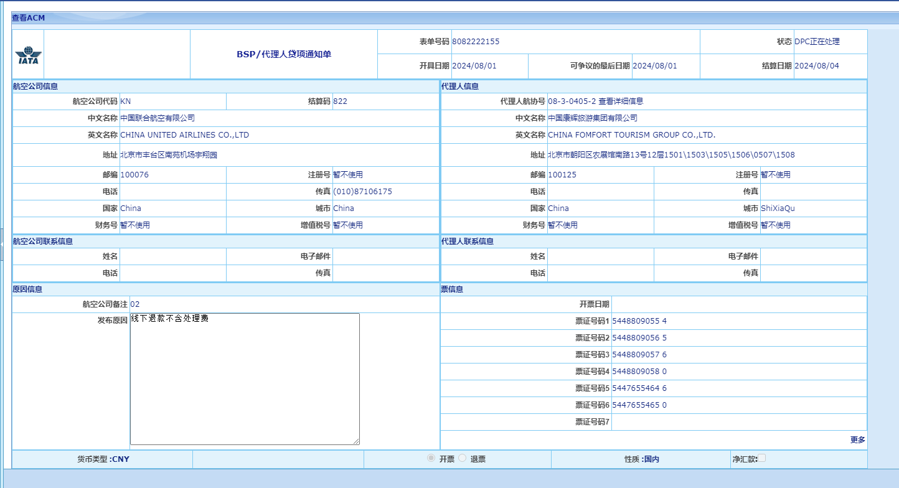Click the BSP/代理人贷项通知单 heading
Screen dimensions: 899x488
coord(283,54)
